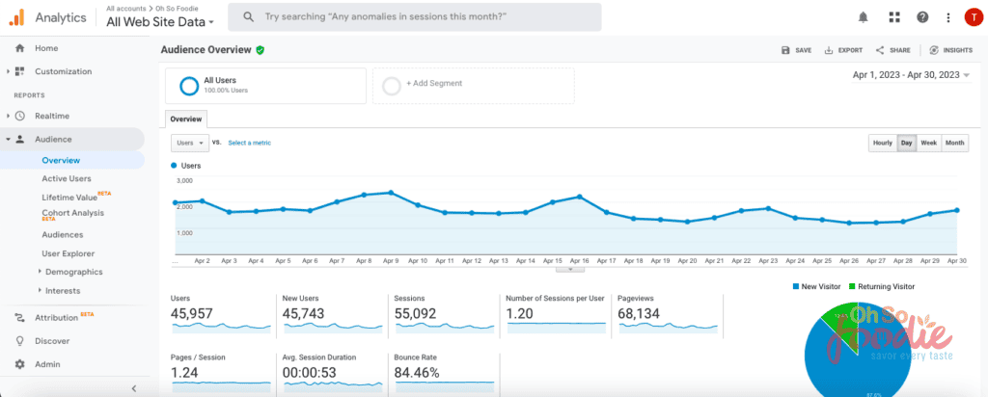Switch chart granularity to Week
988x397 pixels.
(x=929, y=143)
